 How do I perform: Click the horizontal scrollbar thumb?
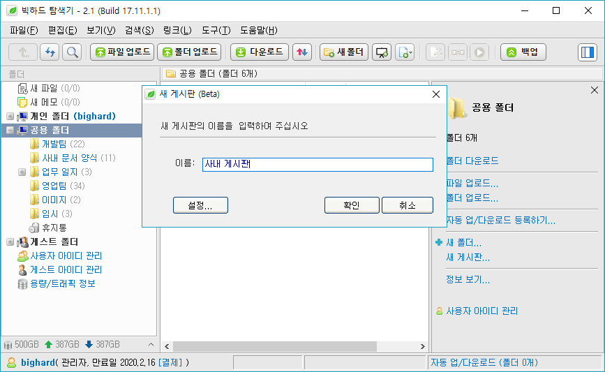pos(275,347)
